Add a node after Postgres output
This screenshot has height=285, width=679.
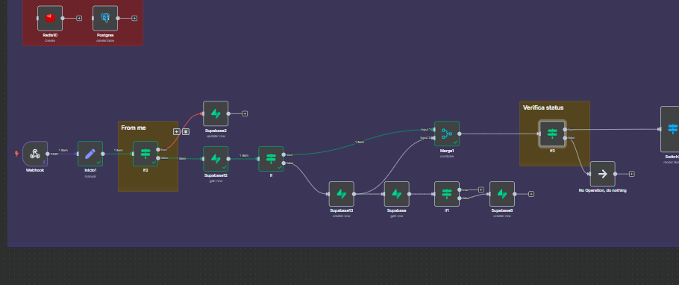point(134,18)
